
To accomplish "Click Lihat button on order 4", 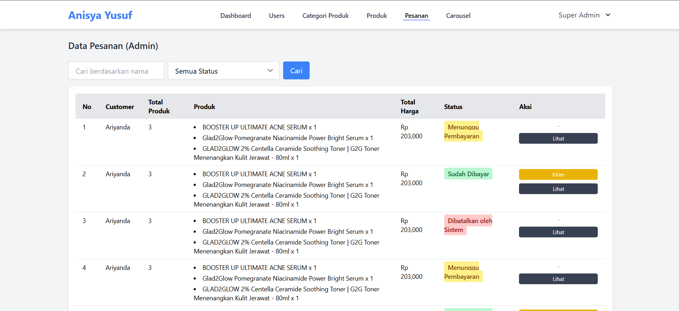I will pos(558,279).
